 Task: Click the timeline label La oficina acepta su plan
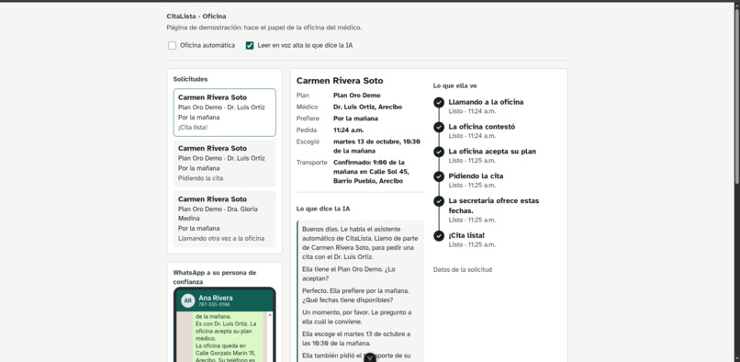point(492,152)
